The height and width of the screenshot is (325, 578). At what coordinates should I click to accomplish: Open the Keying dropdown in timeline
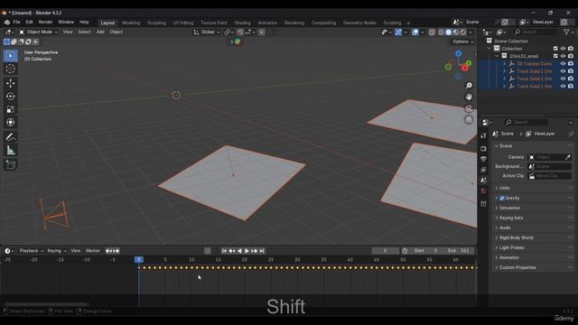(56, 251)
